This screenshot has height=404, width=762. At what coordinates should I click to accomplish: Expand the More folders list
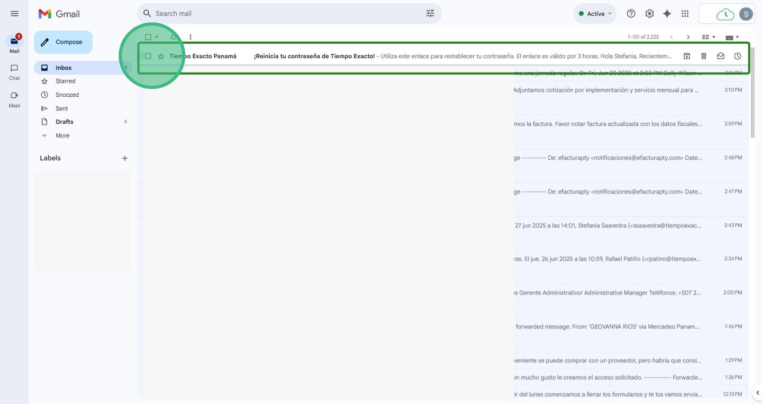point(62,135)
